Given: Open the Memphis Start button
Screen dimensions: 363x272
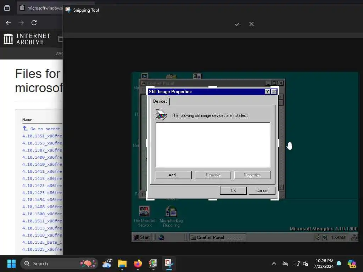Looking at the screenshot, I should [x=142, y=237].
